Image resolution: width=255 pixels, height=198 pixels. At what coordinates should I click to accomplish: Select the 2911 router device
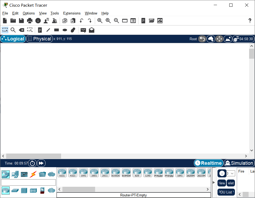click(x=105, y=173)
